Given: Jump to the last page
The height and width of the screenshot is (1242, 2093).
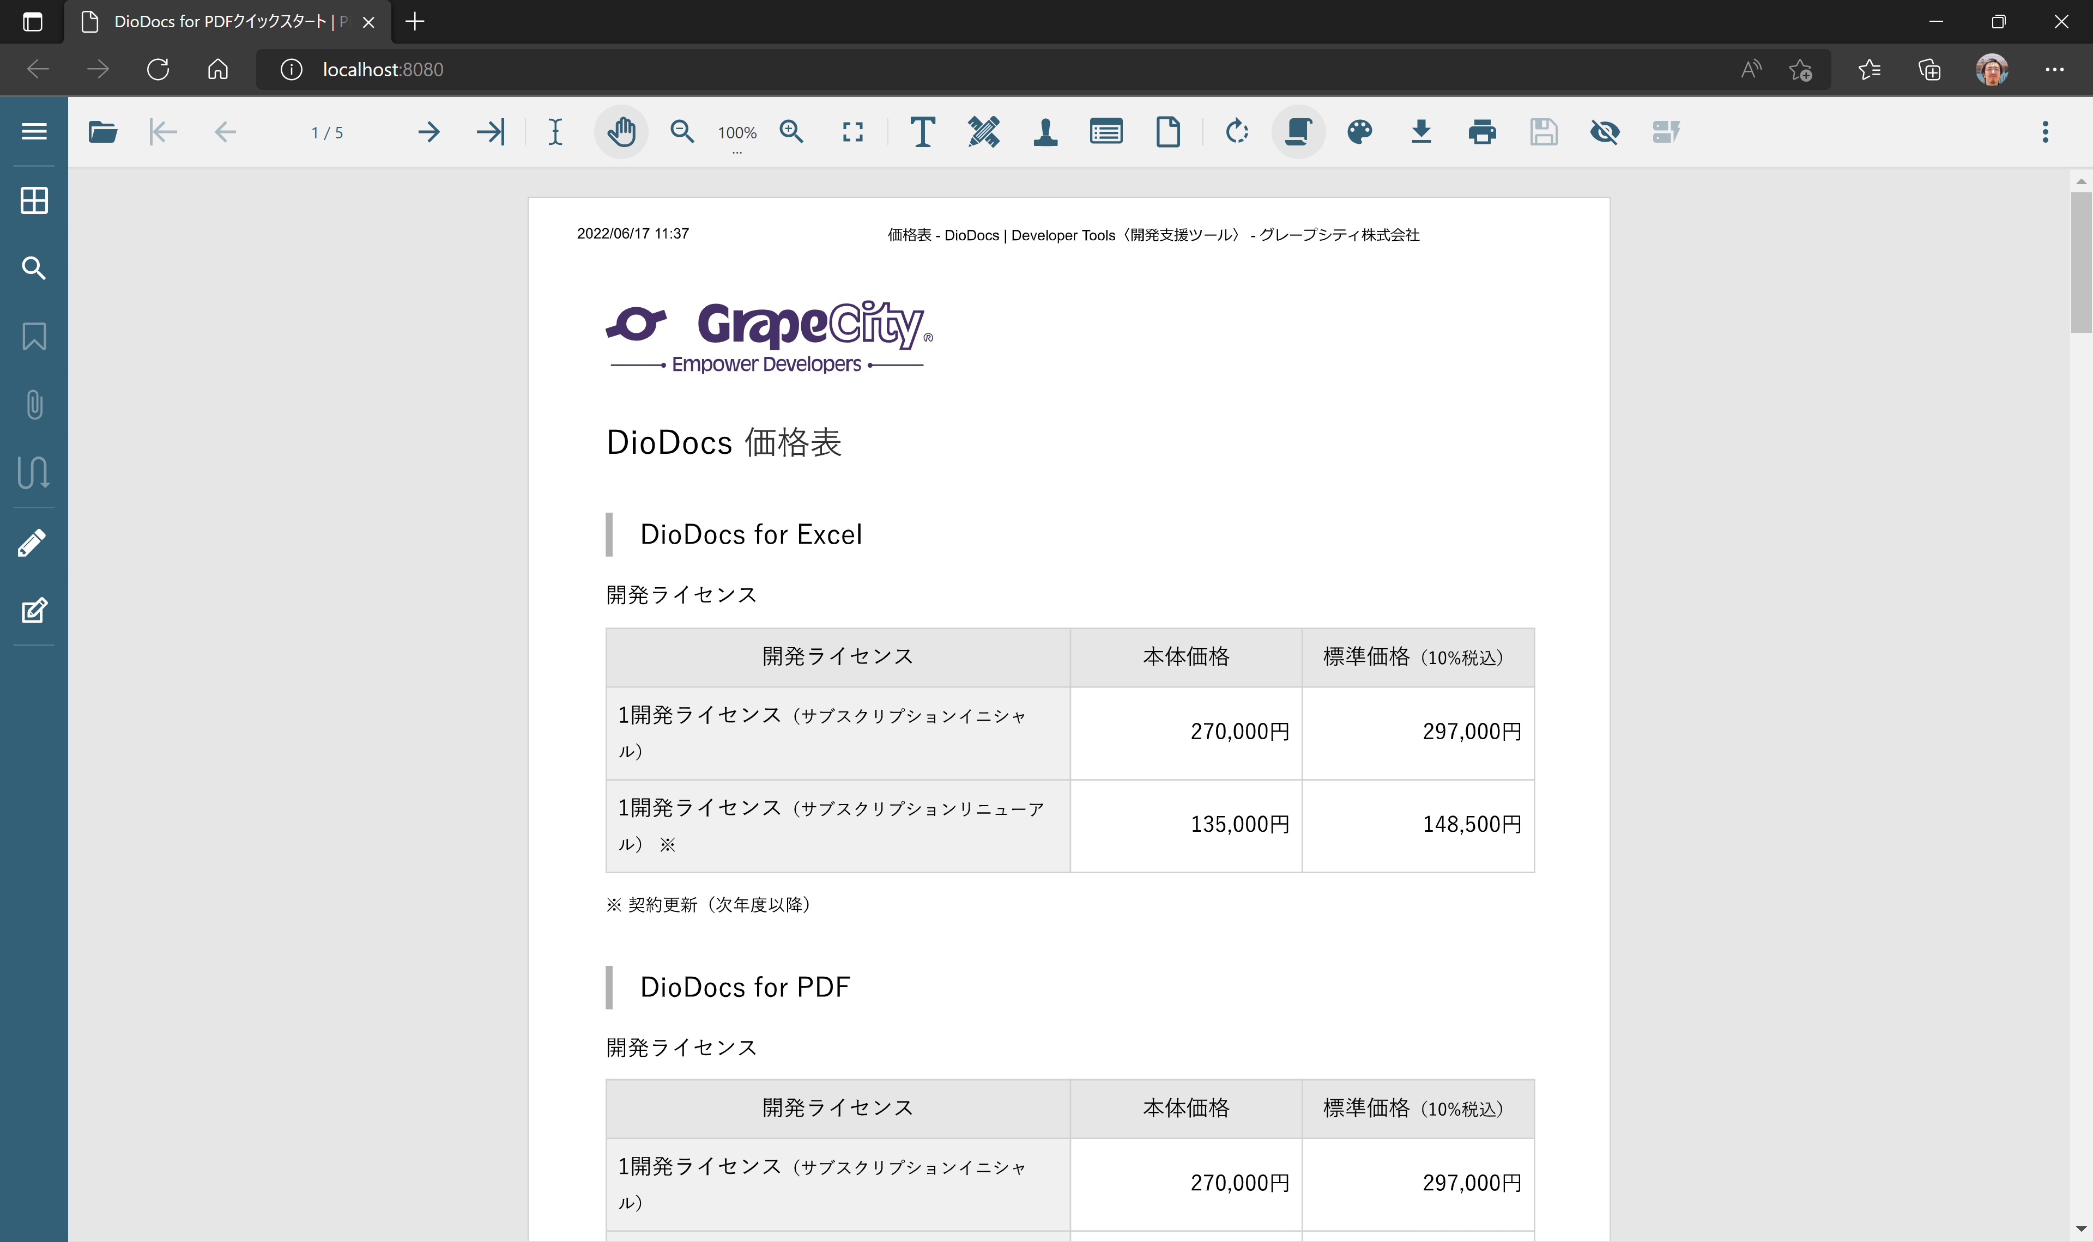Looking at the screenshot, I should point(491,131).
